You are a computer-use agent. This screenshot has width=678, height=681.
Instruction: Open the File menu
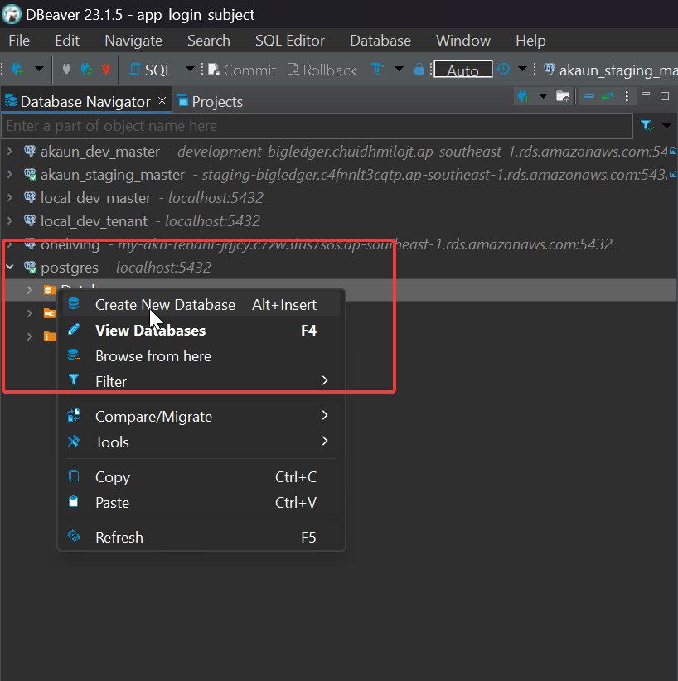pos(19,41)
